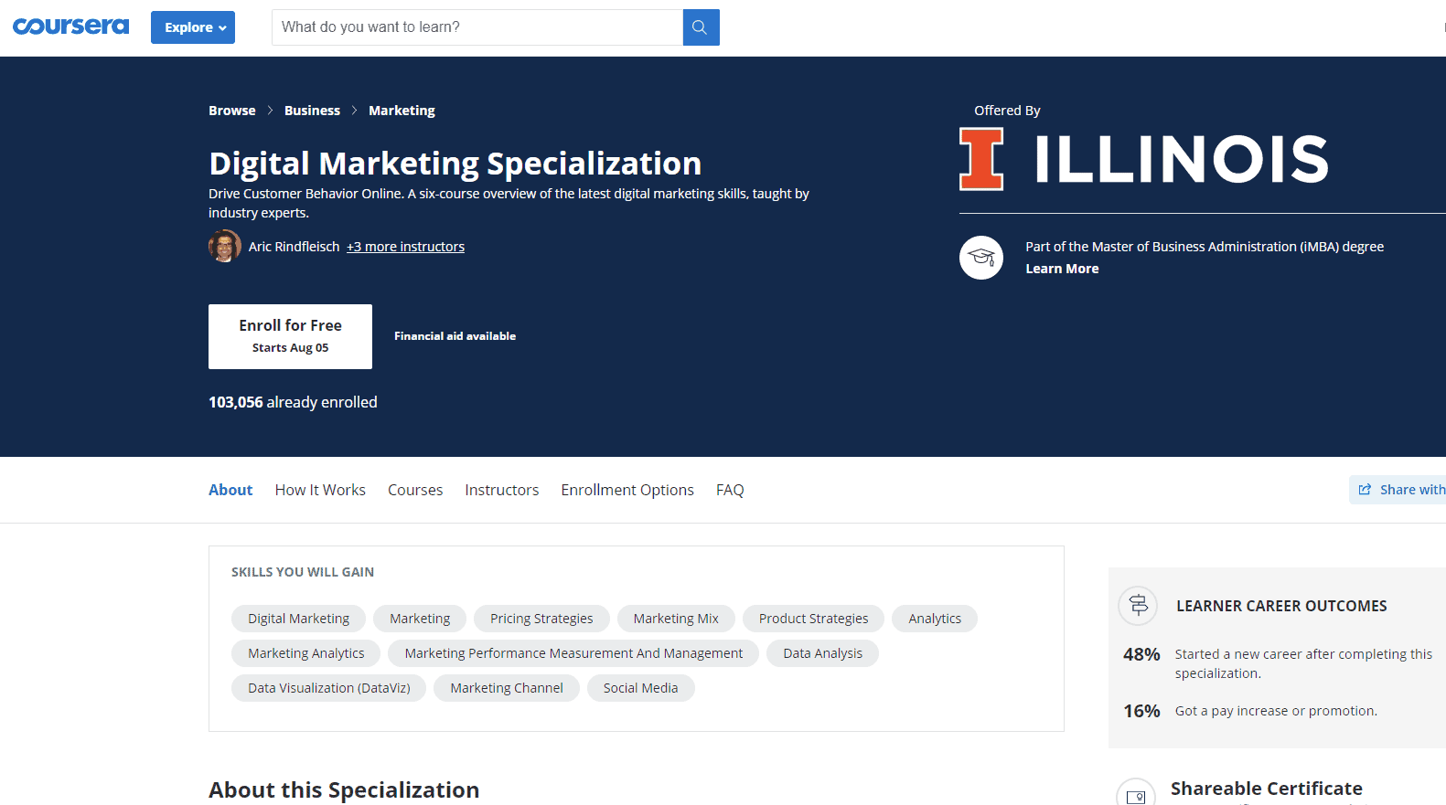The image size is (1446, 805).
Task: Select the Pricing Strategies skill tag
Action: pos(541,619)
